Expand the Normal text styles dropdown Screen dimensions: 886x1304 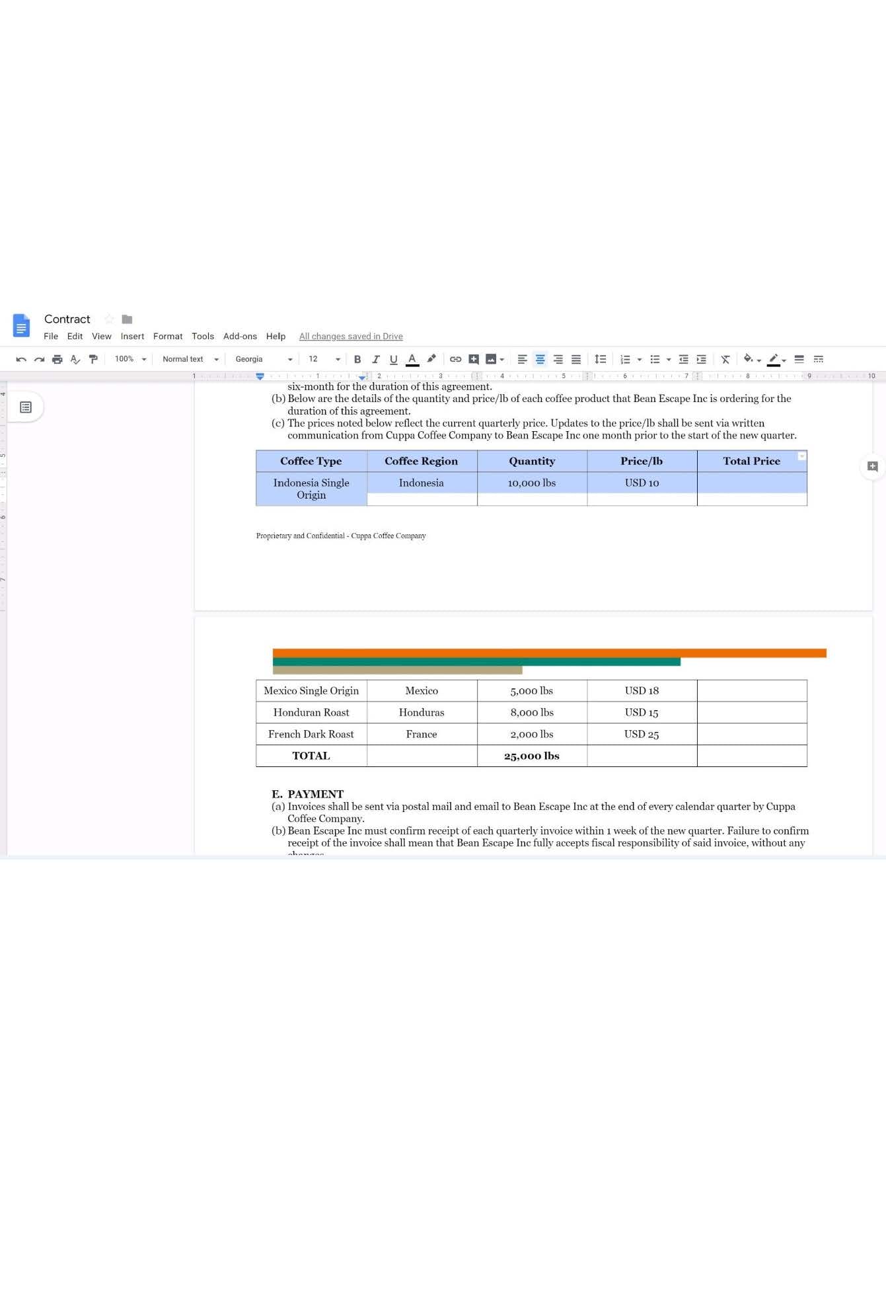(190, 359)
